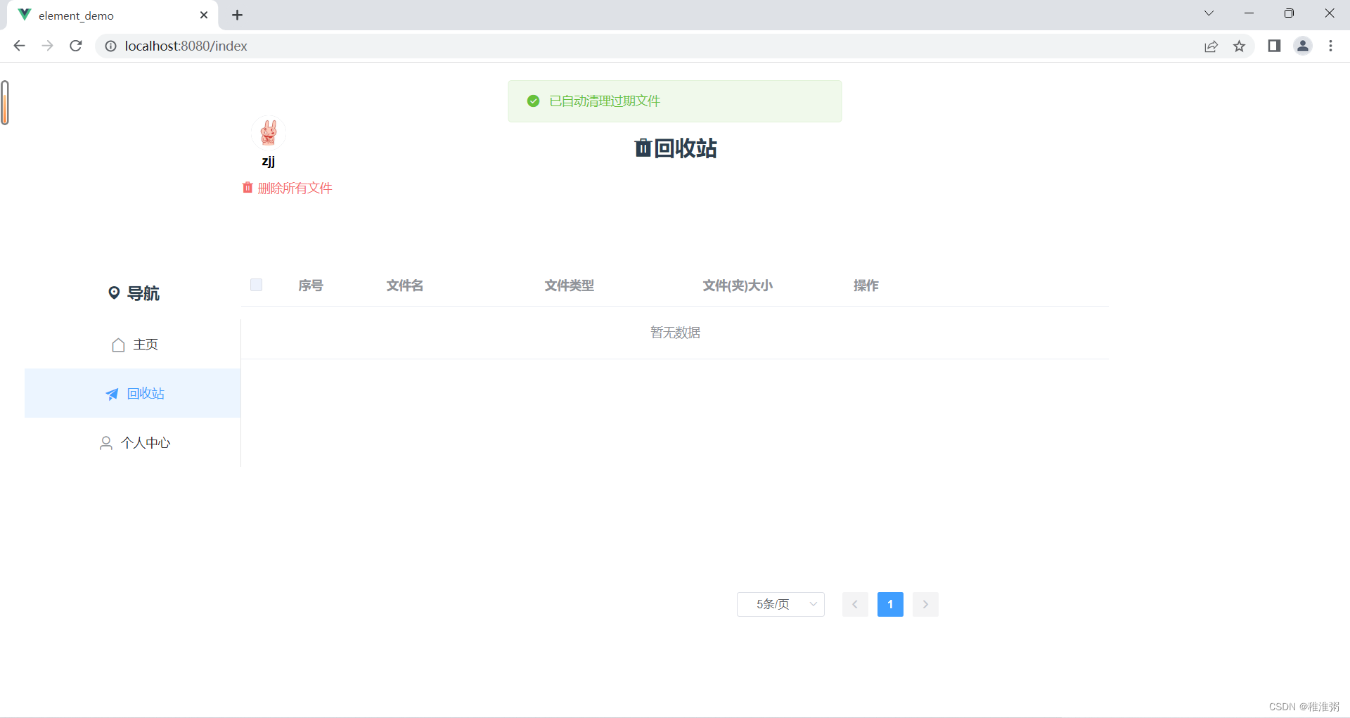This screenshot has width=1350, height=718.
Task: Open the 5条/页 page size dropdown
Action: [780, 604]
